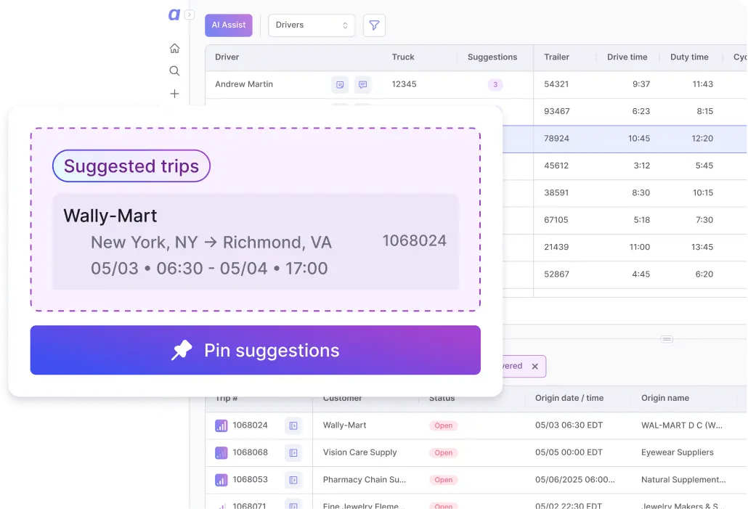Click trailer number 38591
This screenshot has height=509, width=748.
click(x=556, y=193)
